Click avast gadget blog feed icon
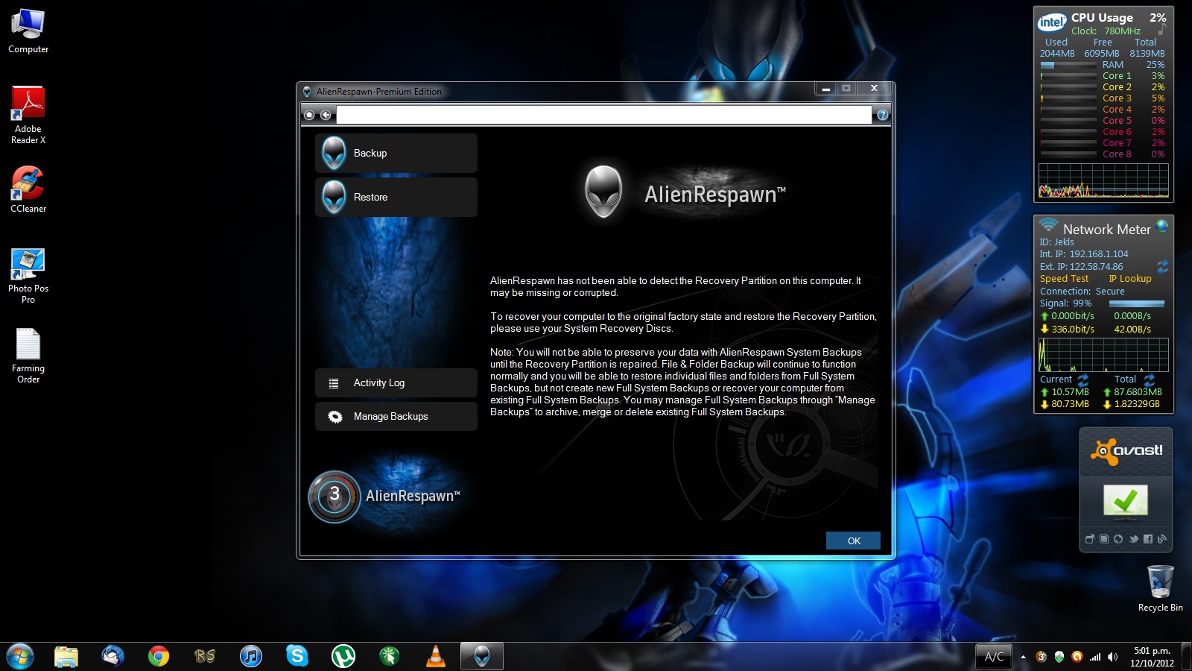 1162,539
